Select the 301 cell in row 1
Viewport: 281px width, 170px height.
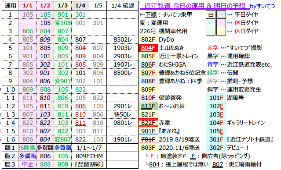click(x=80, y=14)
